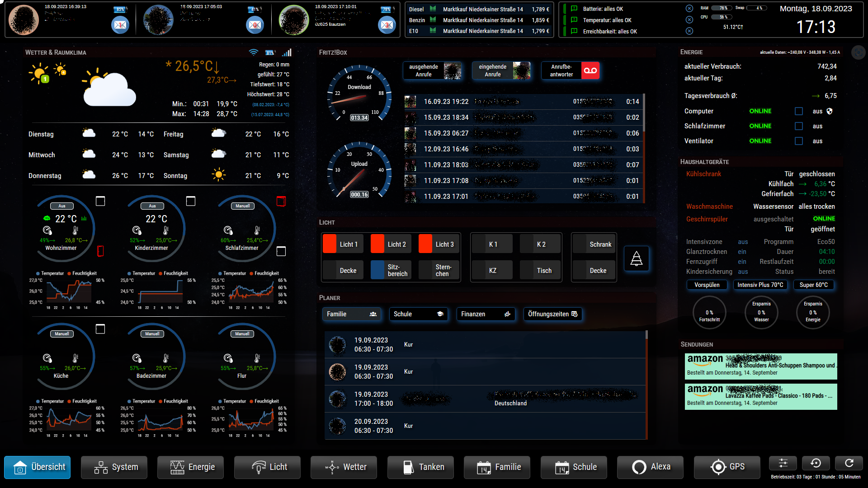Image resolution: width=868 pixels, height=488 pixels.
Task: Select the Finanzen planner filter
Action: pyautogui.click(x=486, y=314)
